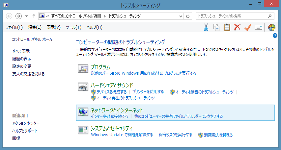Screen dimensions: 281x150
Task: Click the red X Delete toolbar icon
Action: (237, 27)
